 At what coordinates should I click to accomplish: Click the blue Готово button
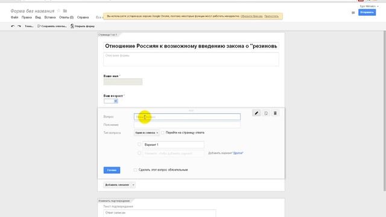(x=112, y=170)
